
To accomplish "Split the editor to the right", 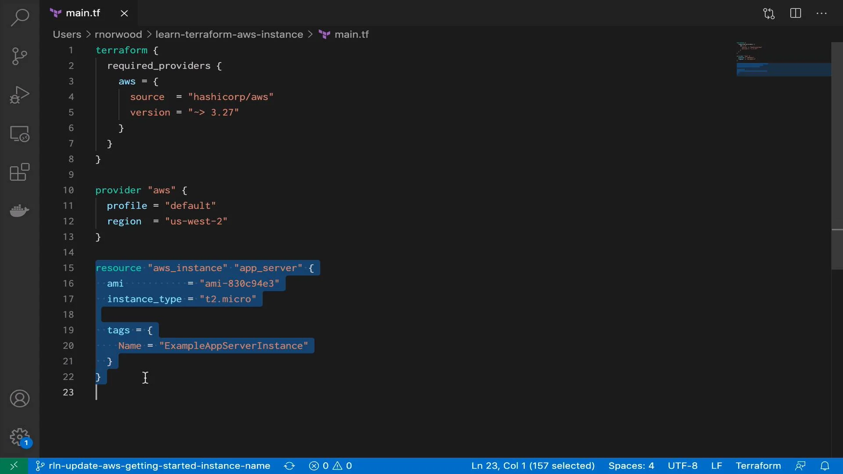I will pyautogui.click(x=796, y=13).
